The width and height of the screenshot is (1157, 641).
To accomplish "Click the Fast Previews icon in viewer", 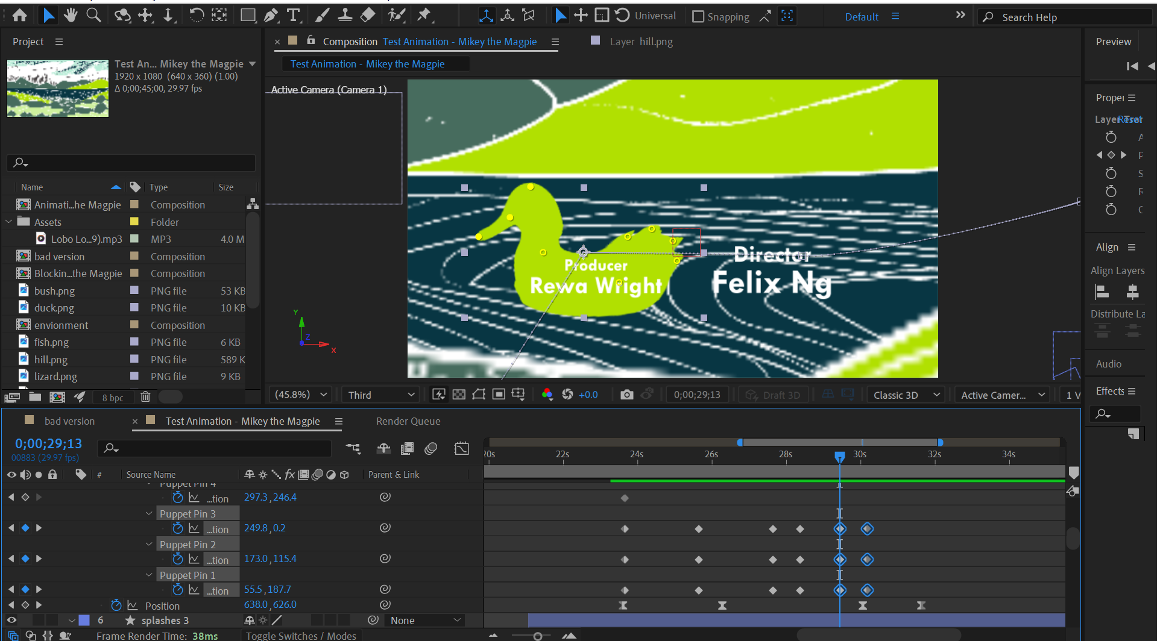I will tap(439, 395).
